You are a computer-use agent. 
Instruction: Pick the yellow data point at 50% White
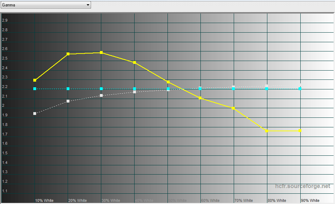point(168,82)
